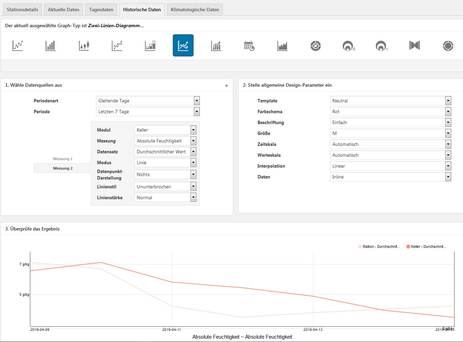This screenshot has height=342, width=463.
Task: Open the Beschriftung dropdown showing Einfach
Action: [391, 122]
